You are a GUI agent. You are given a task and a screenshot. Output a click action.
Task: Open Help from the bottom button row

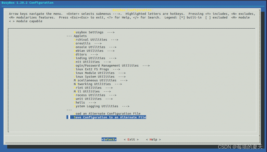pos(153,139)
